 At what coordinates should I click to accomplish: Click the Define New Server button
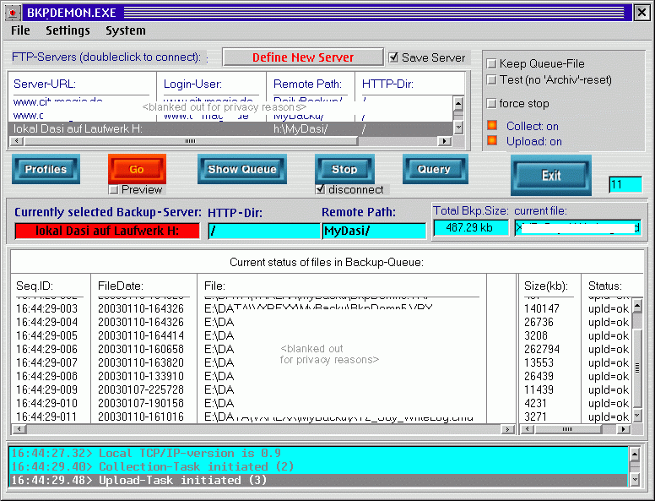303,57
